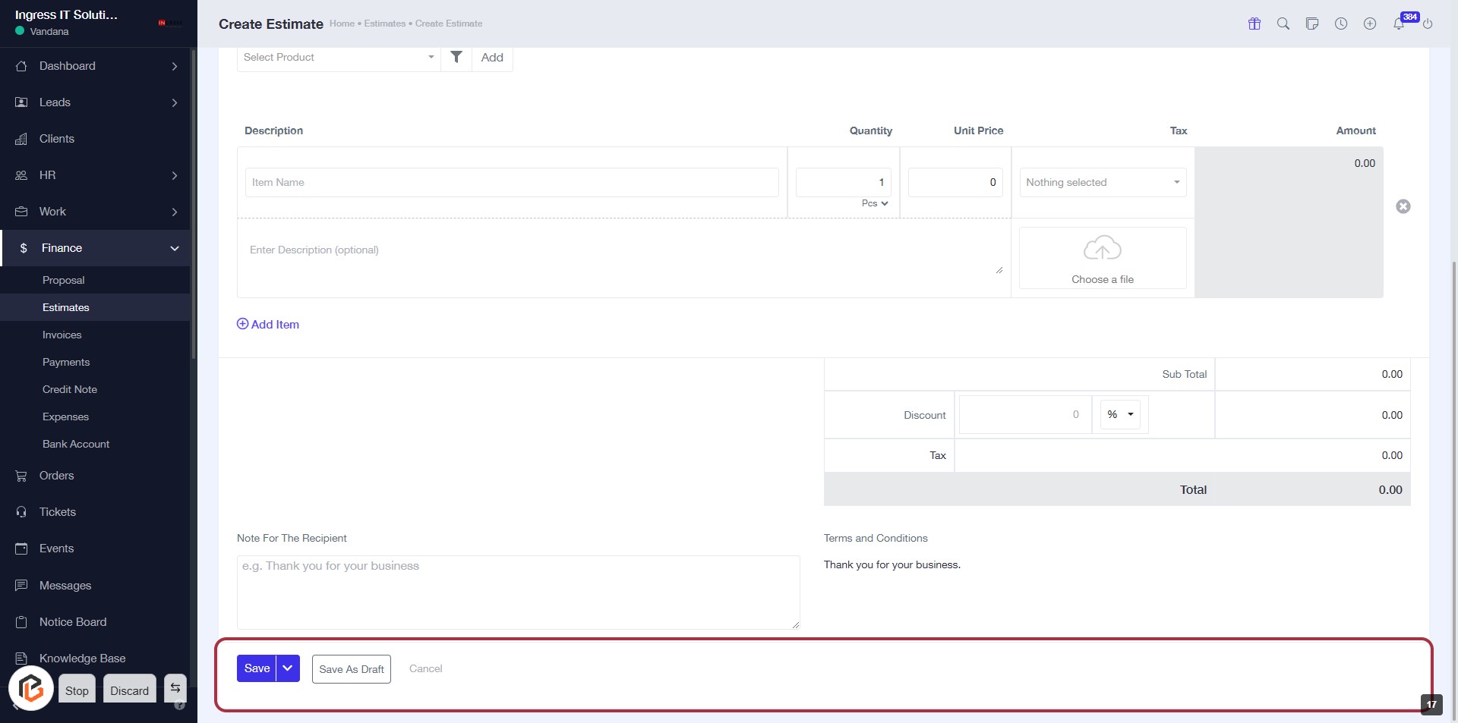Open notifications bell icon
This screenshot has height=723, width=1458.
pyautogui.click(x=1399, y=24)
